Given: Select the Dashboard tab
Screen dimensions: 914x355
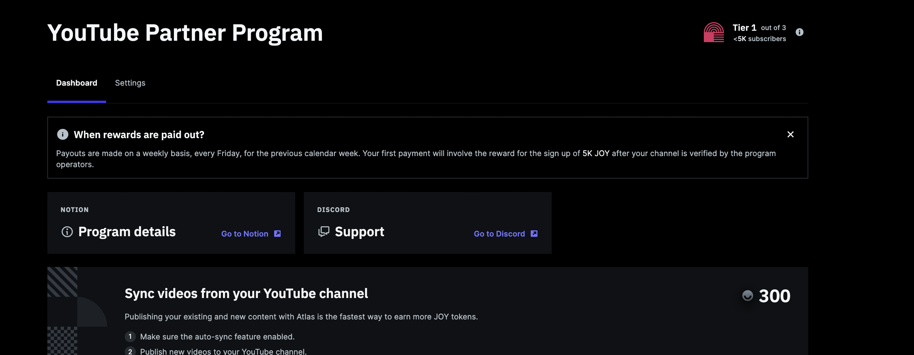Looking at the screenshot, I should pyautogui.click(x=76, y=83).
